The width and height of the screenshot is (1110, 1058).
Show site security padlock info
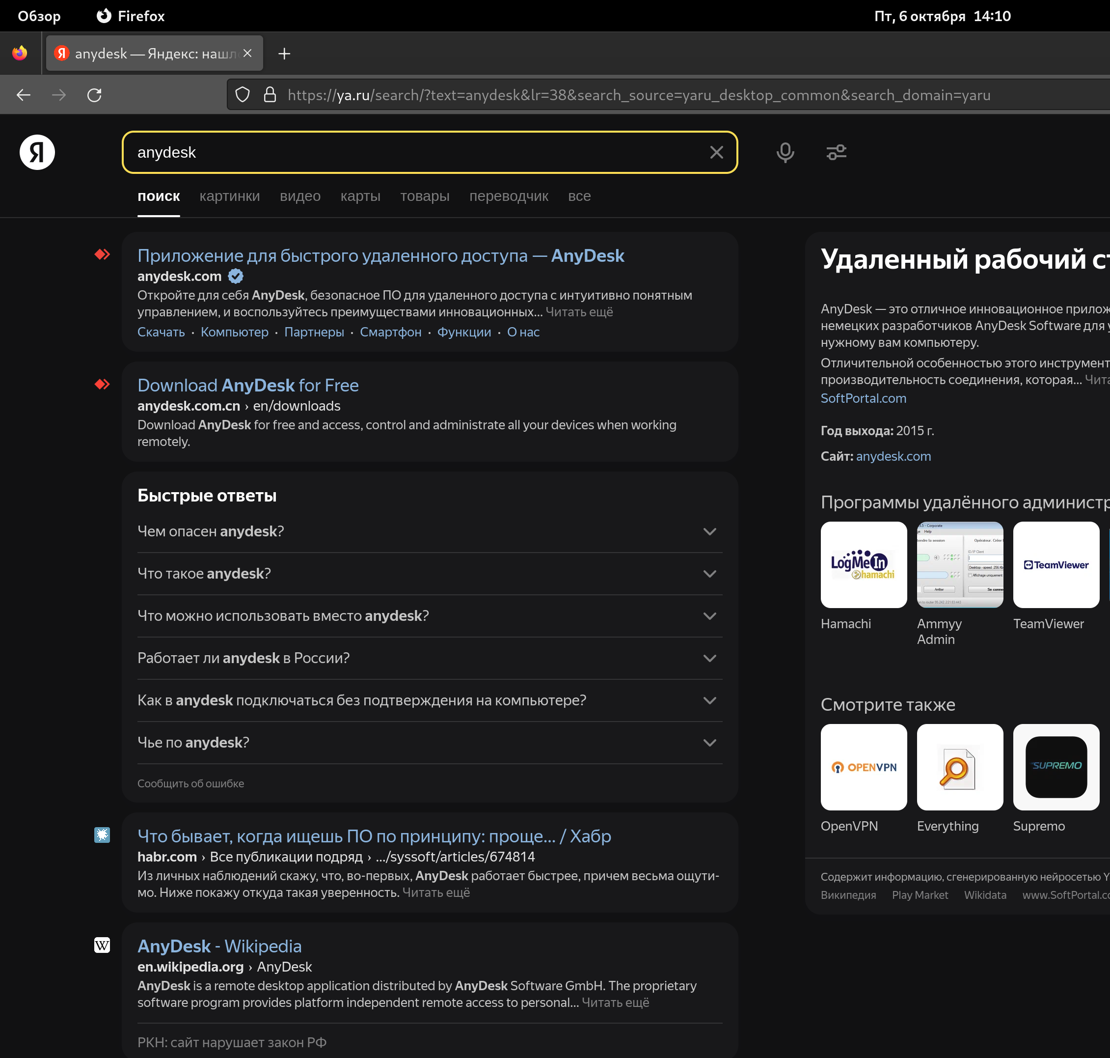pyautogui.click(x=270, y=95)
